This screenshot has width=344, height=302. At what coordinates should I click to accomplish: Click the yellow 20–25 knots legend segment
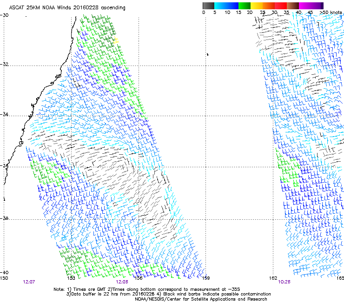(x=257, y=6)
